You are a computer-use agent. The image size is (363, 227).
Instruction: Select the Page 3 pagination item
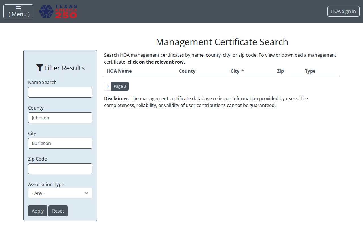[x=120, y=86]
